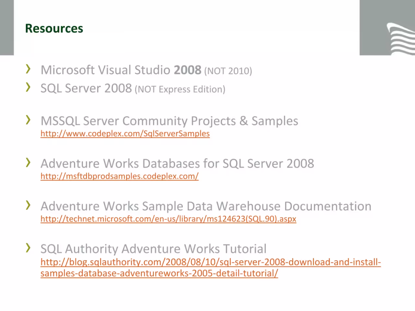Viewport: 415px width, 311px height.
Task: Open the codeplex SqlServerSamples link
Action: click(125, 133)
